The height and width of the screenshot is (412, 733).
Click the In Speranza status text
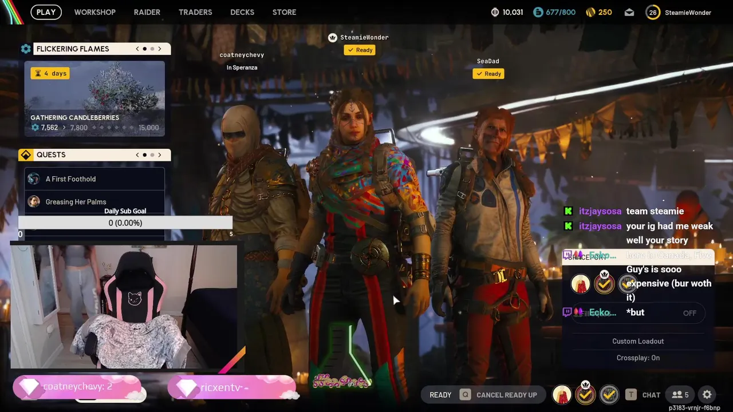coord(242,68)
